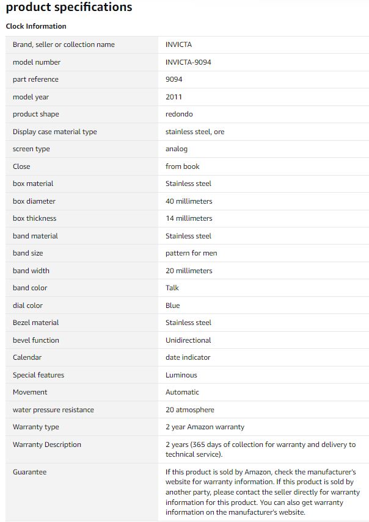Click the Blue dial color value
The image size is (369, 522).
point(172,306)
